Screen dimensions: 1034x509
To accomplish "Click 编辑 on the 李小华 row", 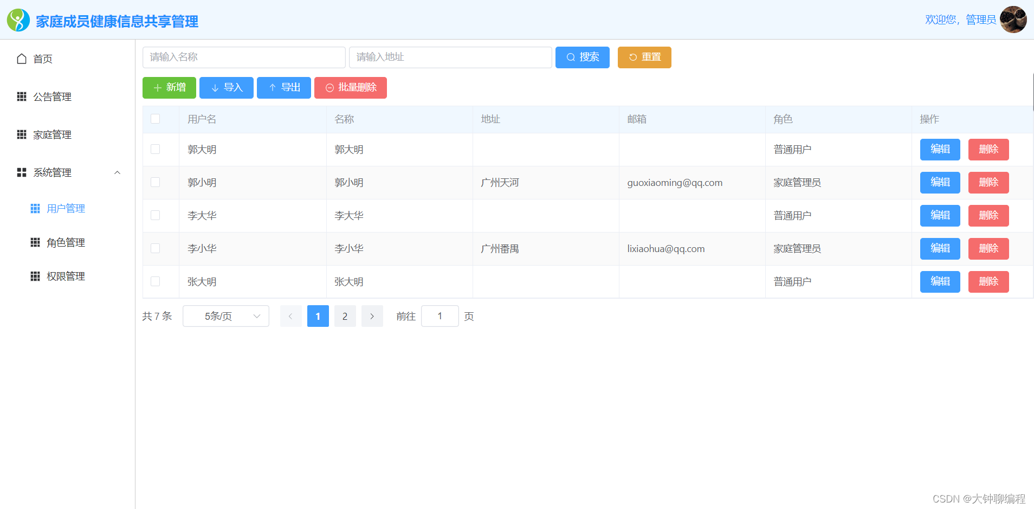I will coord(940,248).
